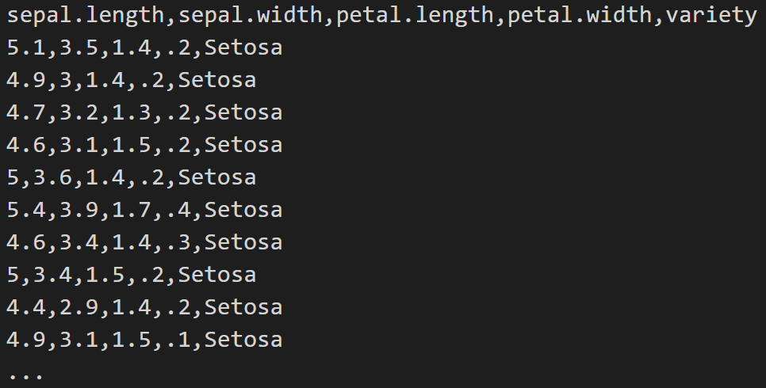Click the value 4.4 in the data

(26, 308)
